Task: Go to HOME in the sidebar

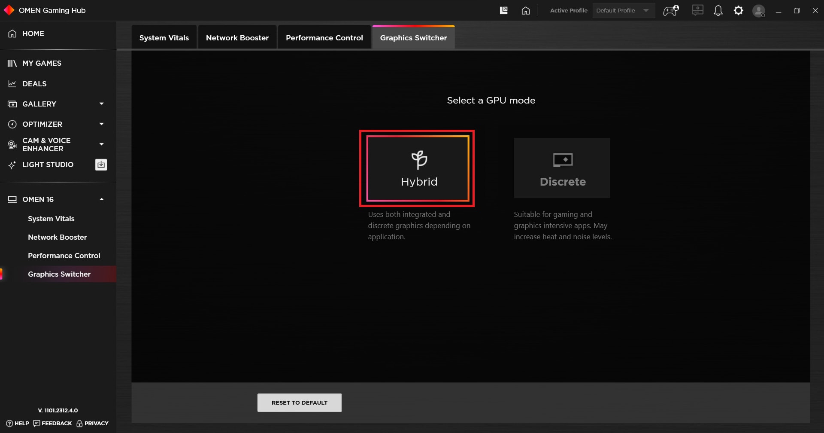Action: tap(33, 34)
